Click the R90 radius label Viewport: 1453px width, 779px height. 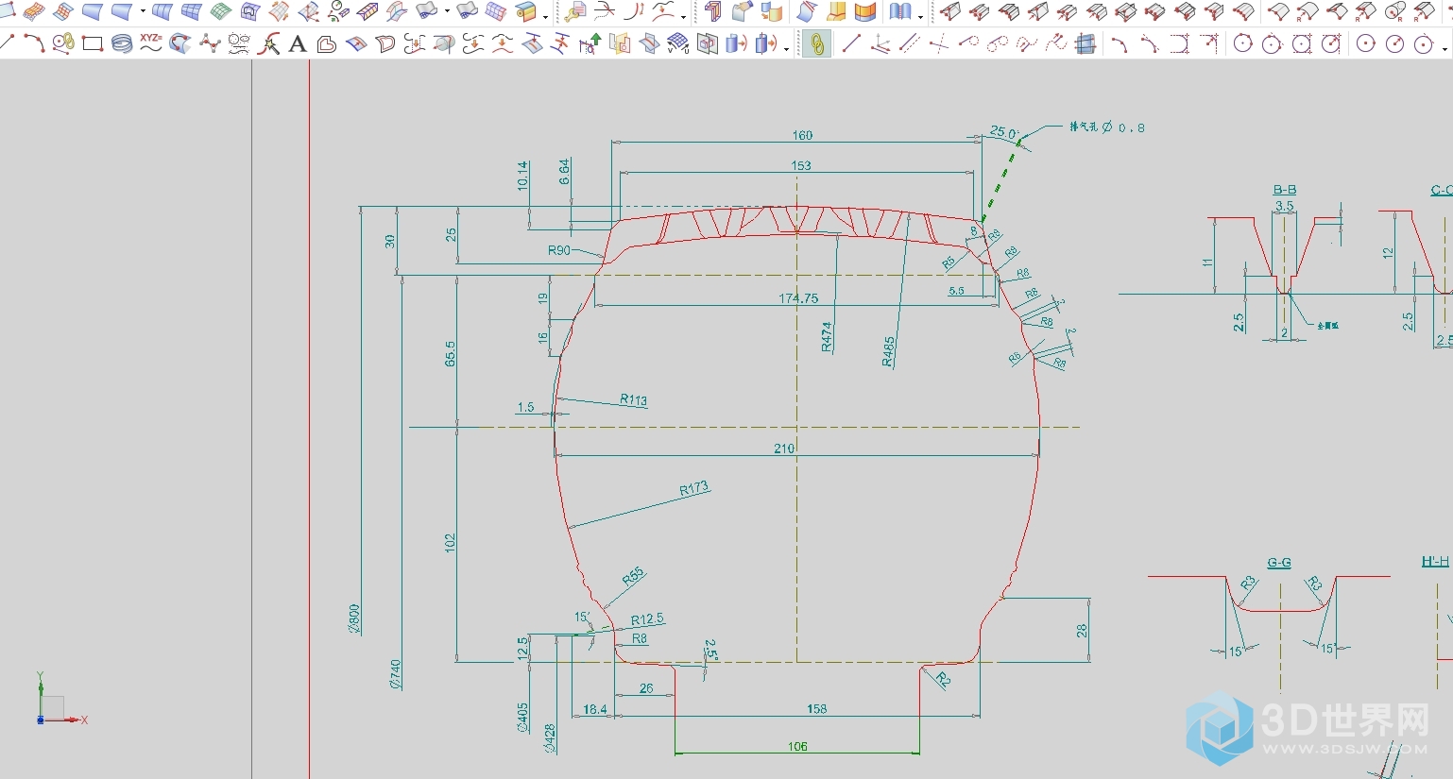point(559,250)
